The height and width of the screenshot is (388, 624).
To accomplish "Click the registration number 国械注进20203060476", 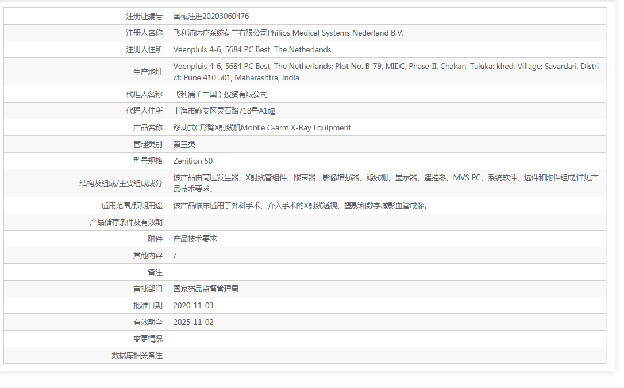I will [220, 16].
